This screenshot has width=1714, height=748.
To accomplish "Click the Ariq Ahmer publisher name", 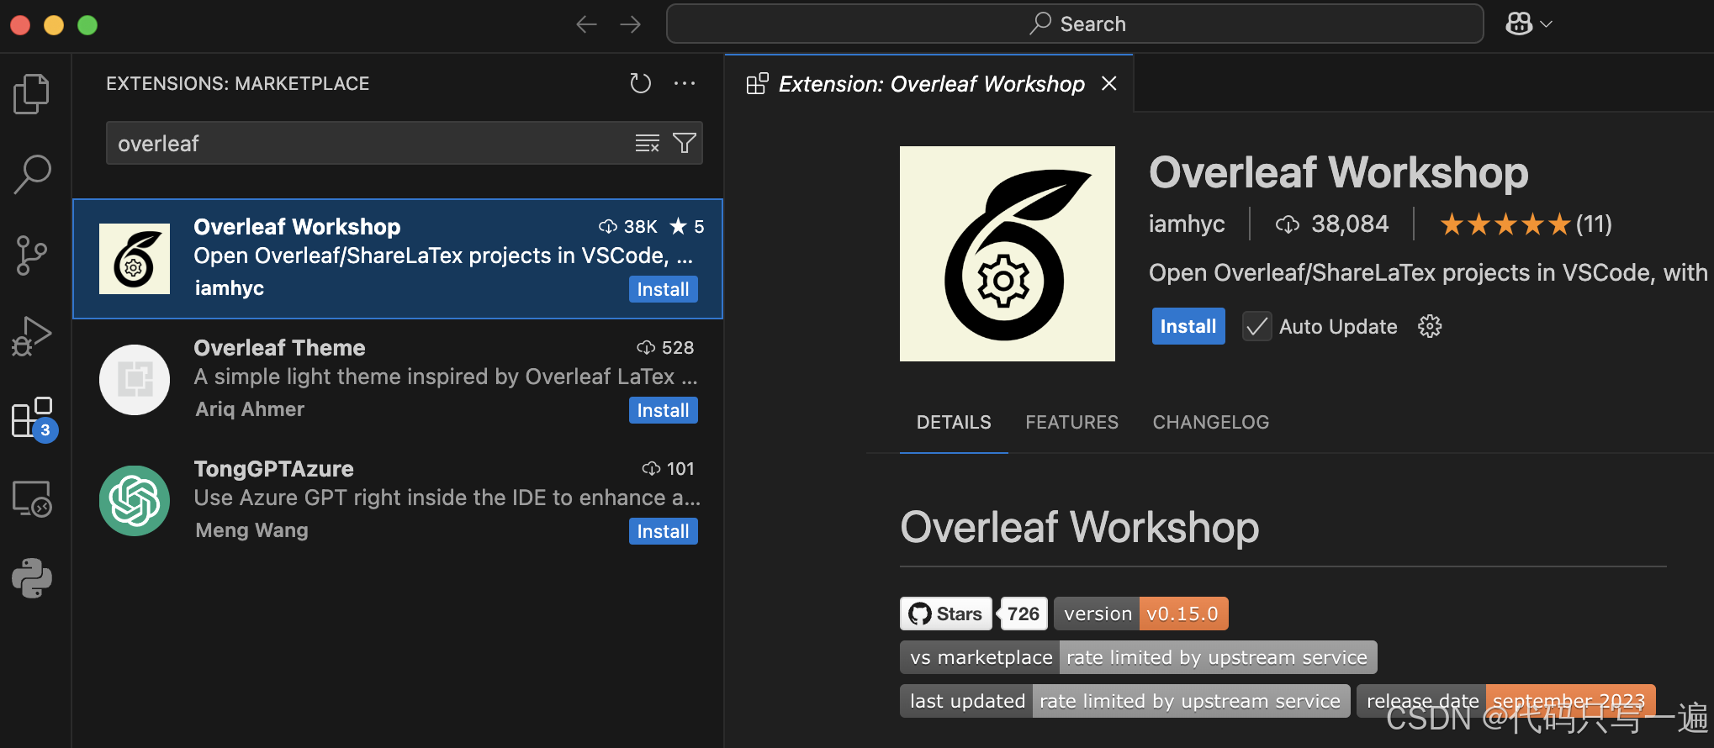I will 250,409.
